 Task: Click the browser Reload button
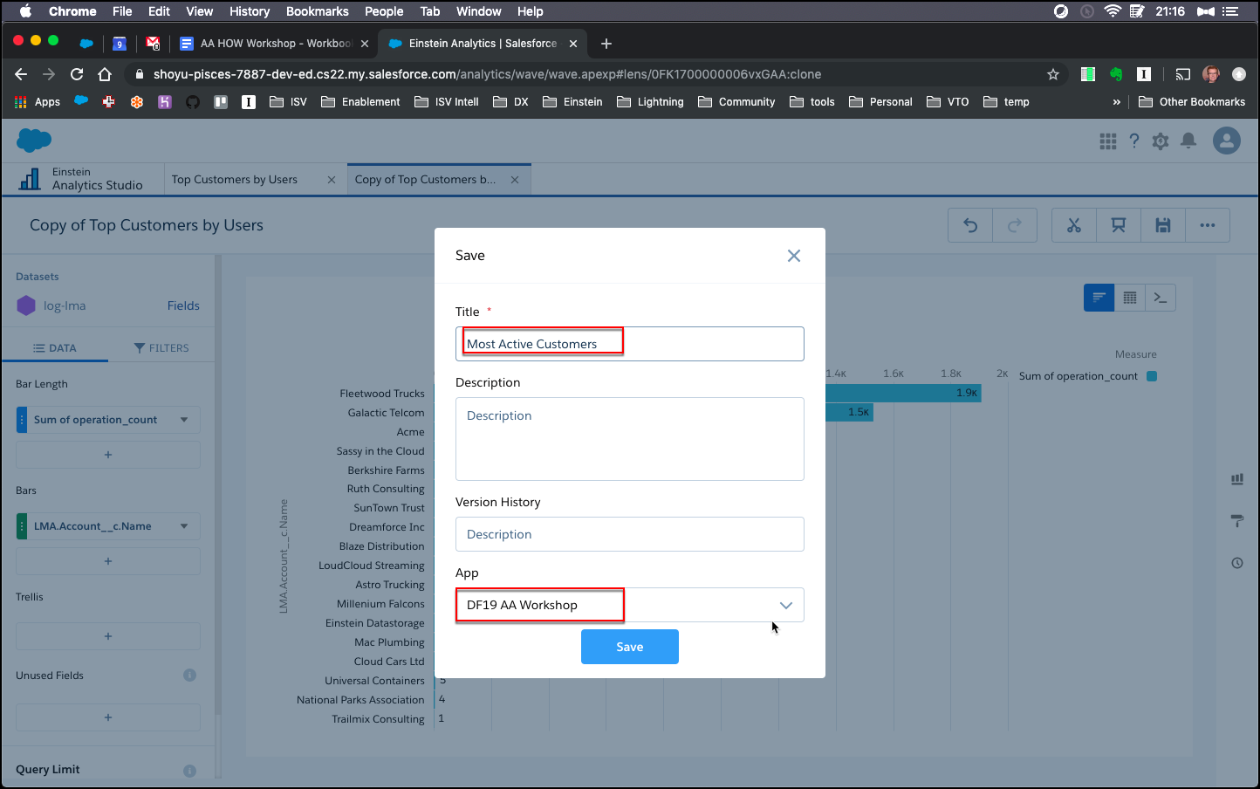77,74
